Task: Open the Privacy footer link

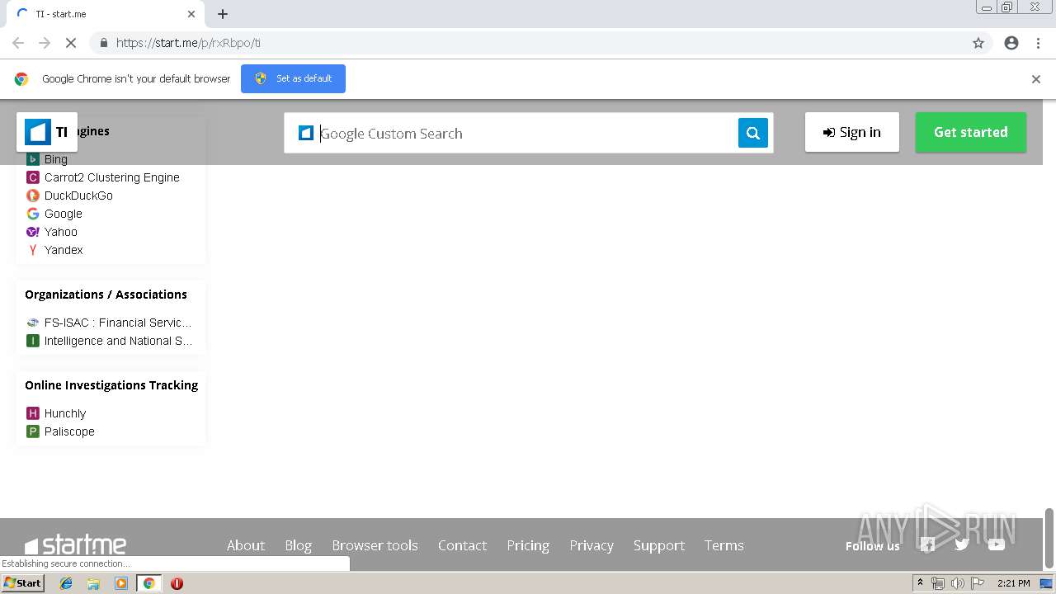Action: (592, 545)
